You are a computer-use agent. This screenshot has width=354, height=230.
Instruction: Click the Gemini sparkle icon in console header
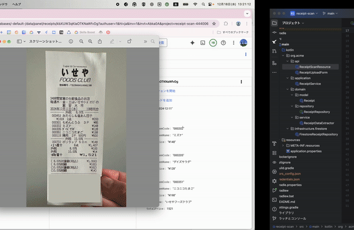coord(192,42)
